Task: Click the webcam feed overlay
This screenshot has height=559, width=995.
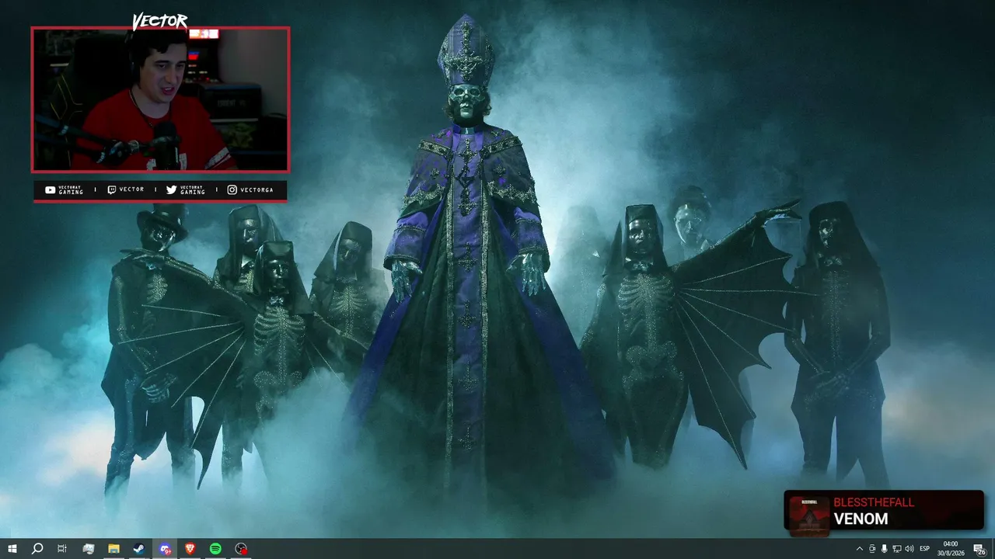Action: 160,99
